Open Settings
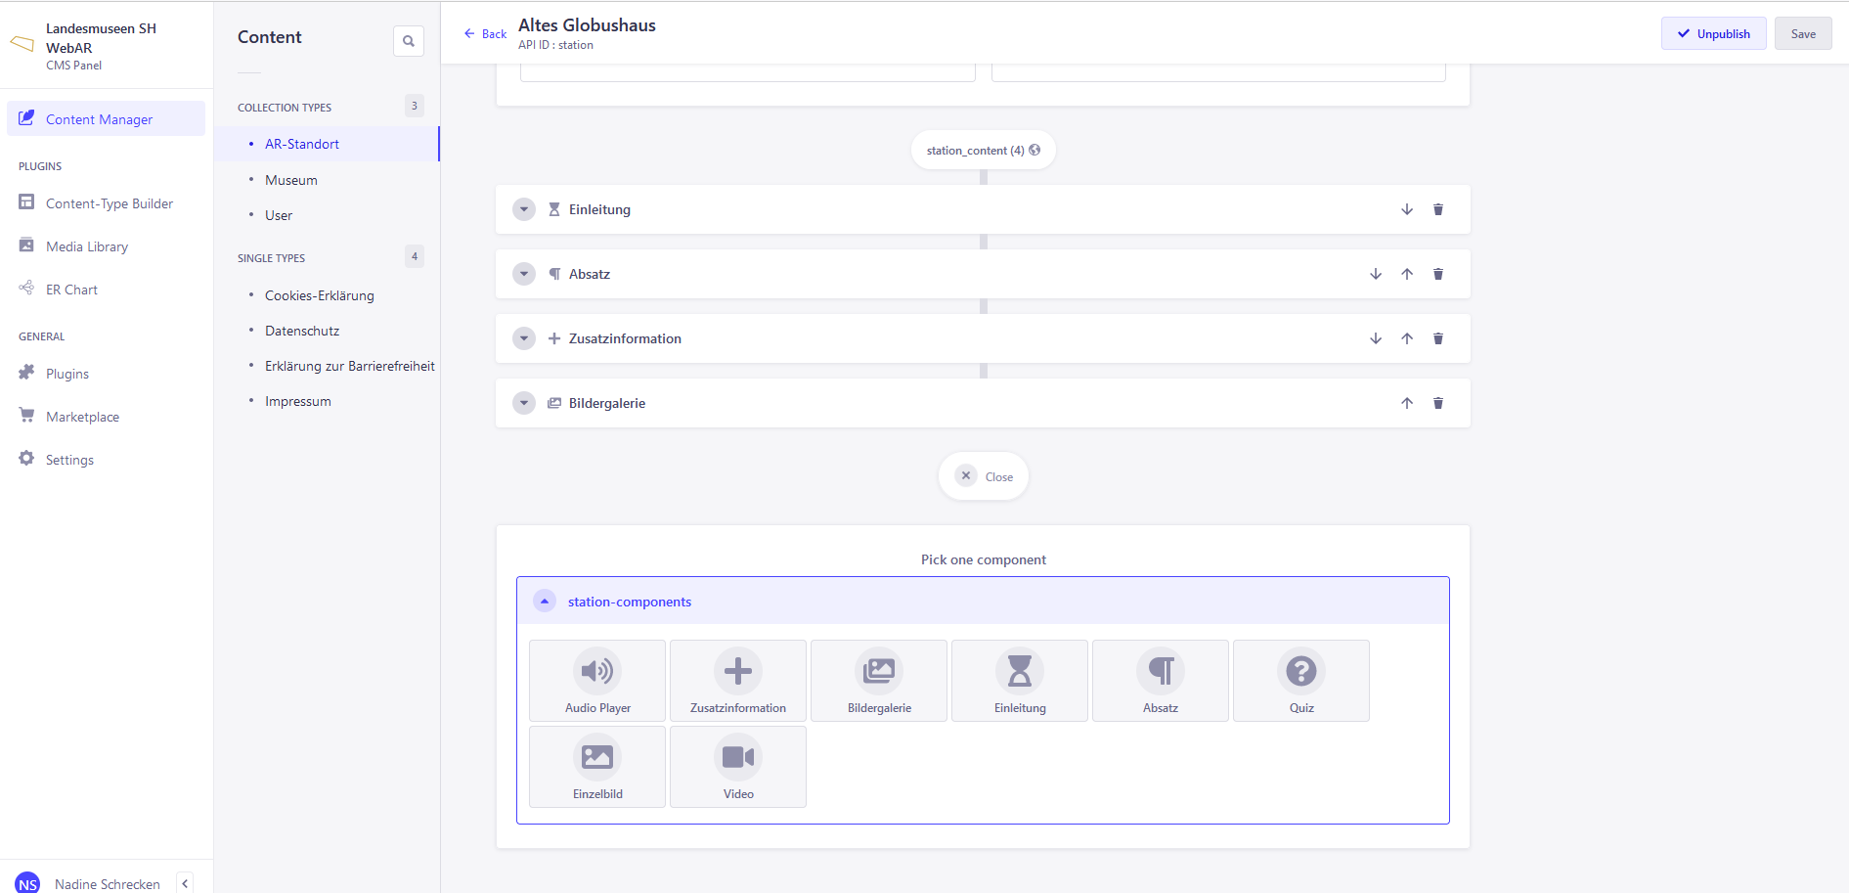Viewport: 1849px width, 893px height. [x=69, y=460]
